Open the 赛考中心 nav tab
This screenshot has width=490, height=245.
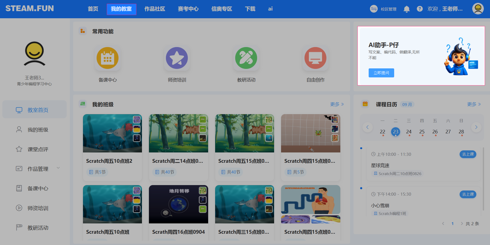click(188, 9)
